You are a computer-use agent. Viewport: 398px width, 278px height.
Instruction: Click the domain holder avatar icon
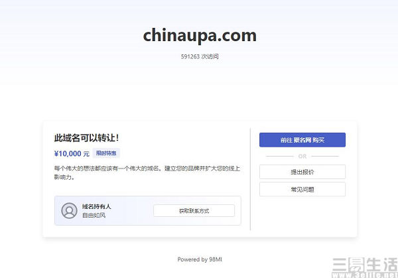(69, 210)
